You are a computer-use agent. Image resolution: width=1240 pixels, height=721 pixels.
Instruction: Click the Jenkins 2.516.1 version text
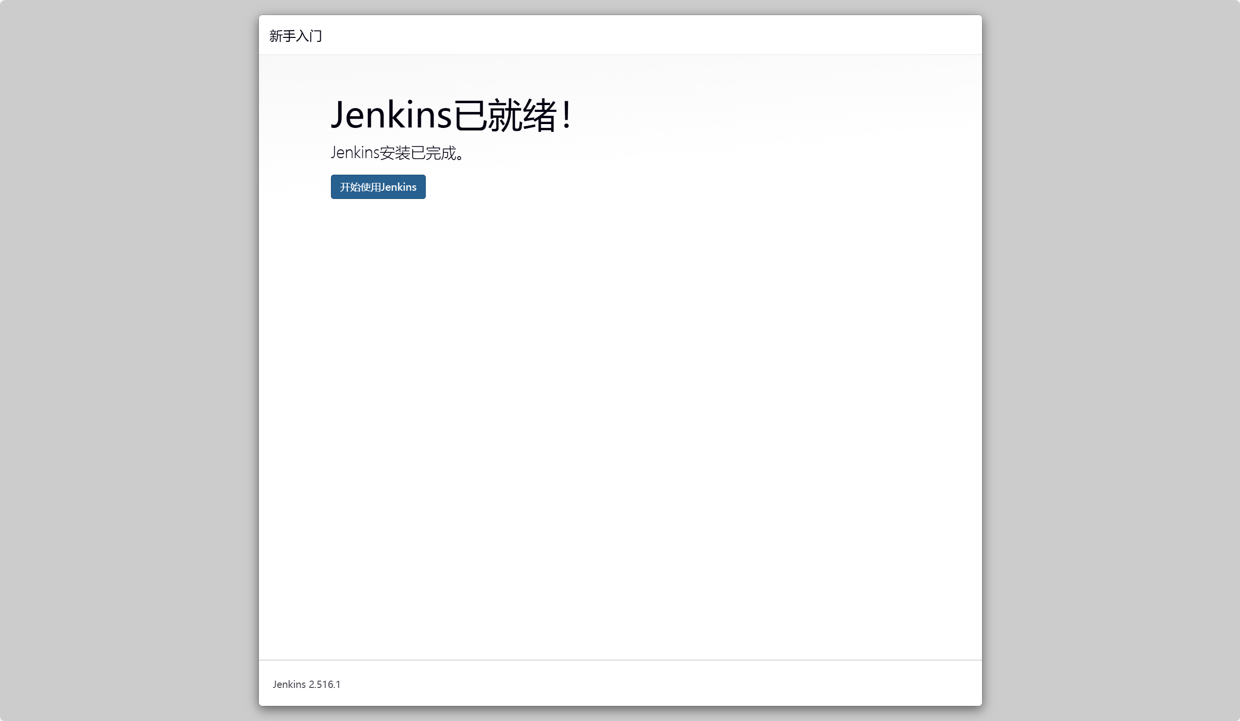(307, 684)
